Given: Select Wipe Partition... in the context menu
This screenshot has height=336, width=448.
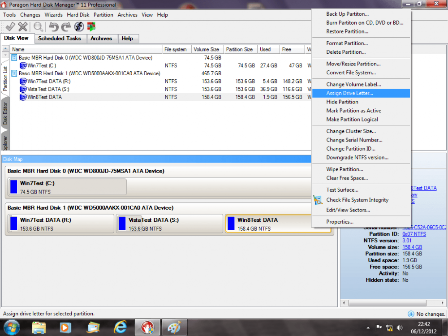Looking at the screenshot, I should pyautogui.click(x=361, y=169).
